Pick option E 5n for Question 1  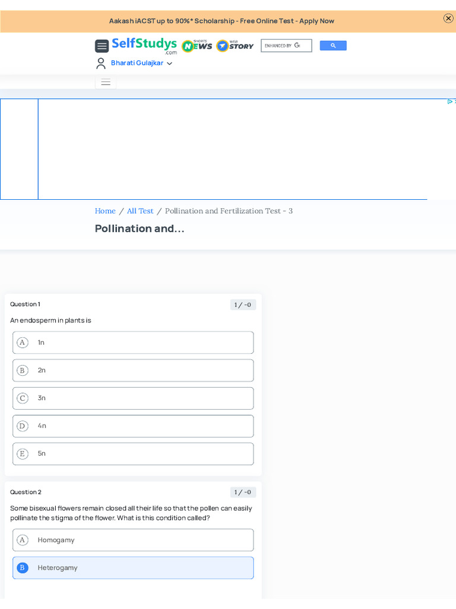133,454
